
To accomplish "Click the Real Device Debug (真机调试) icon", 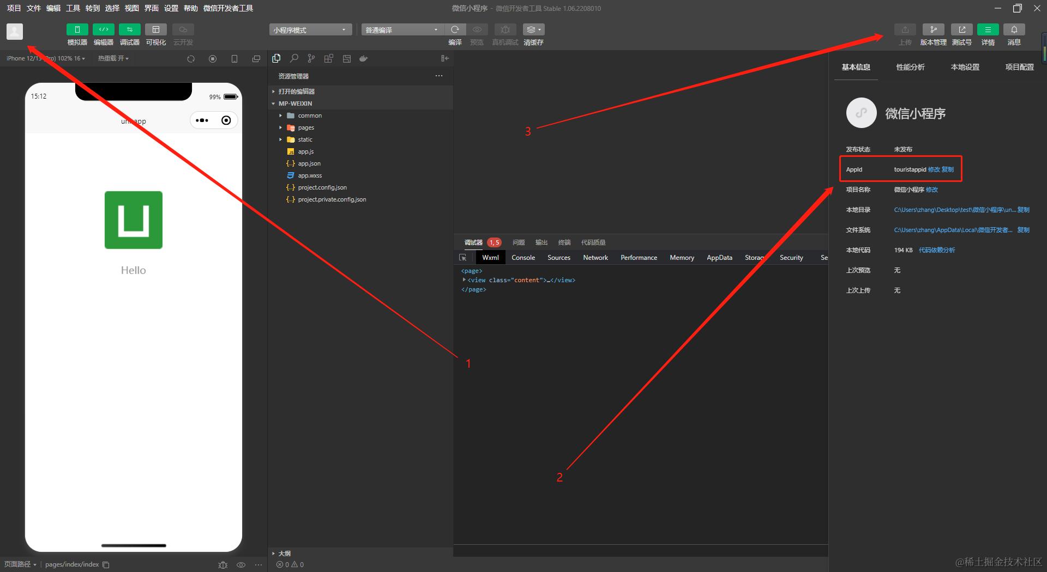I will coord(505,29).
